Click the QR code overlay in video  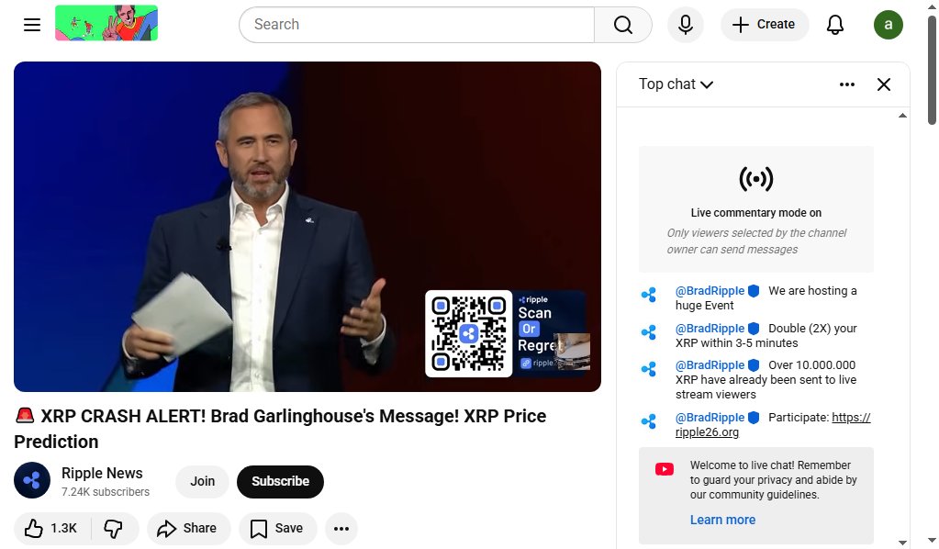coord(468,334)
